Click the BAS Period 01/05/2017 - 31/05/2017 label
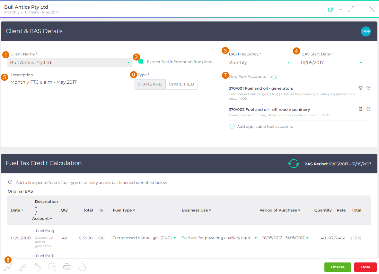Image resolution: width=379 pixels, height=274 pixels. [338, 164]
